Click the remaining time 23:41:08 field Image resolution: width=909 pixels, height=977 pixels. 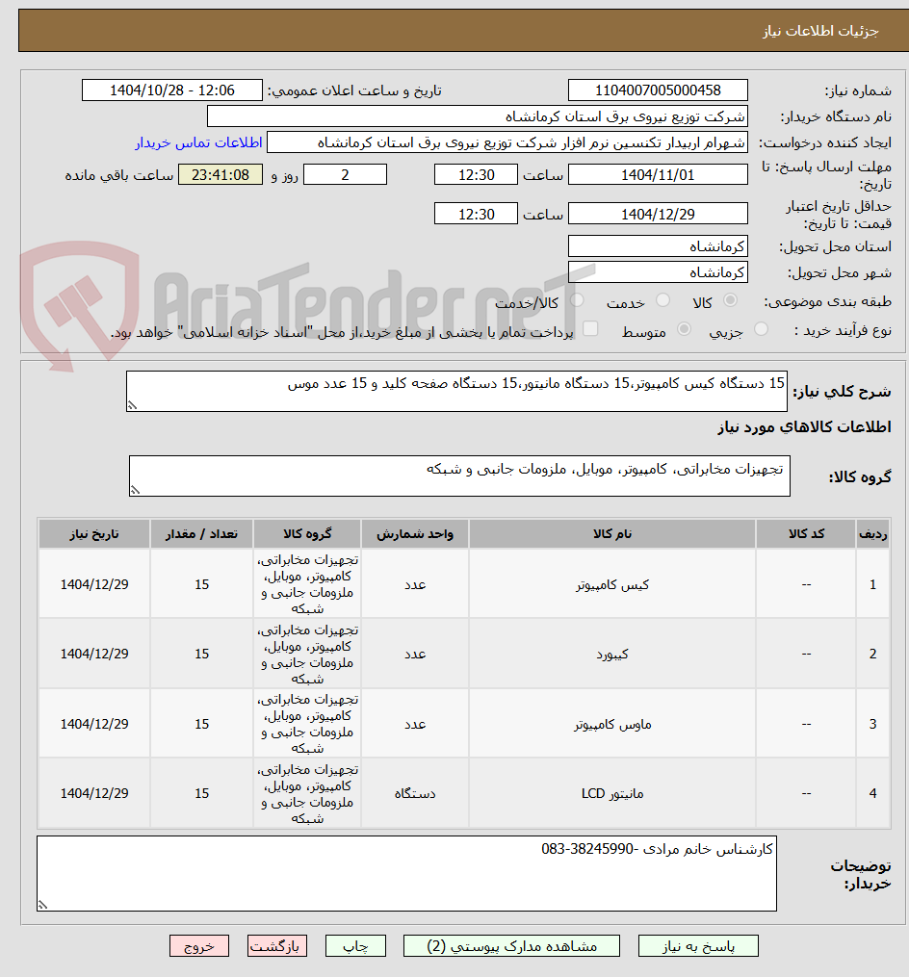coord(221,175)
